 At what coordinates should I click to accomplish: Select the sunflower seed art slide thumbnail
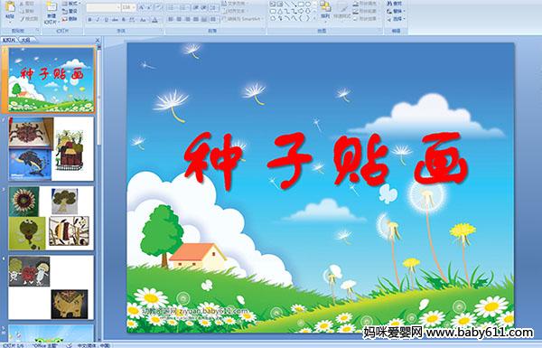click(x=51, y=218)
